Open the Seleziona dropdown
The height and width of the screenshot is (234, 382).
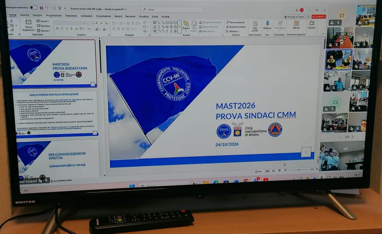coord(233,31)
